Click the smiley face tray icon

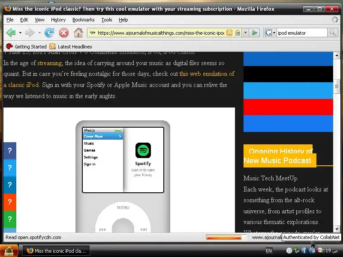289,251
